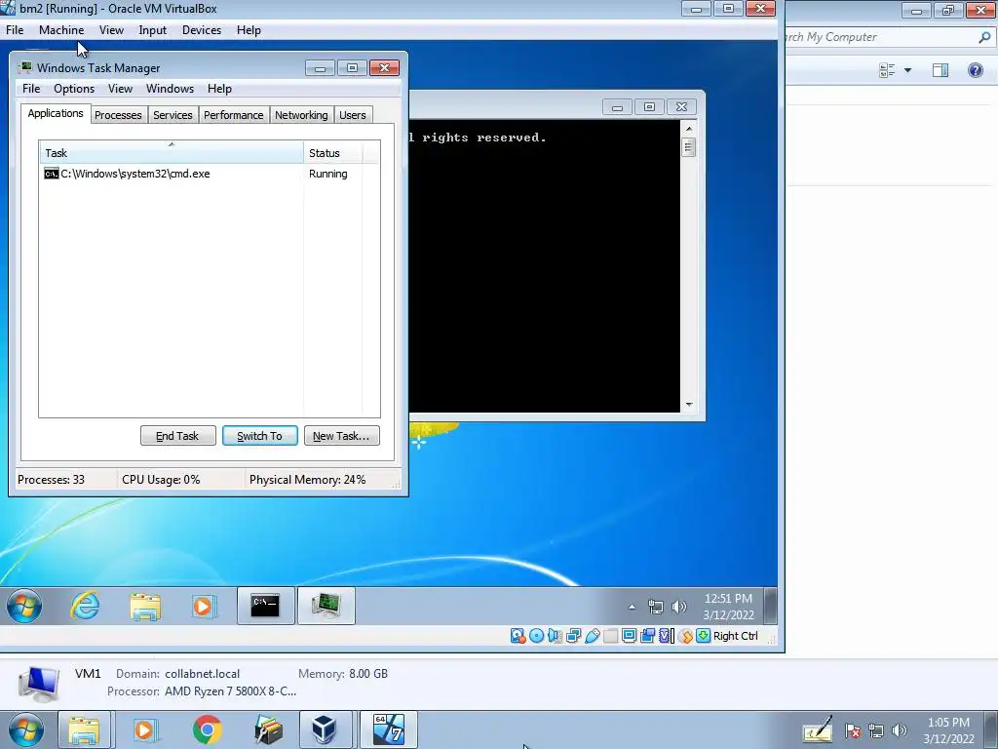Click VirtualBox shared folders indicator

click(x=610, y=636)
